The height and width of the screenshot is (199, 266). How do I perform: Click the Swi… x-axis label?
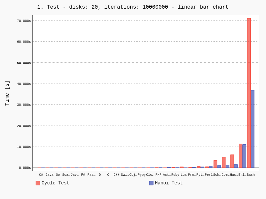[125, 175]
